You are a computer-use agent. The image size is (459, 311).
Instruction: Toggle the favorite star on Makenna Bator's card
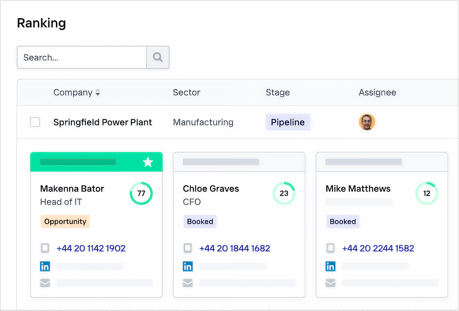148,161
